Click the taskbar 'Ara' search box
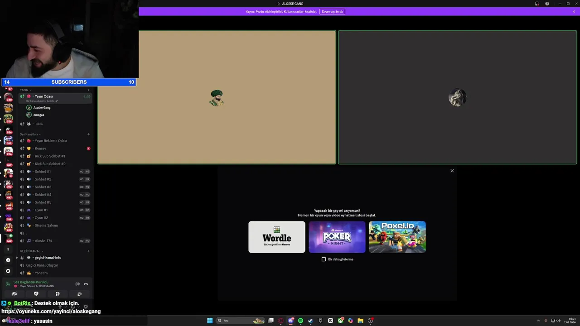The width and height of the screenshot is (580, 326). pyautogui.click(x=241, y=321)
